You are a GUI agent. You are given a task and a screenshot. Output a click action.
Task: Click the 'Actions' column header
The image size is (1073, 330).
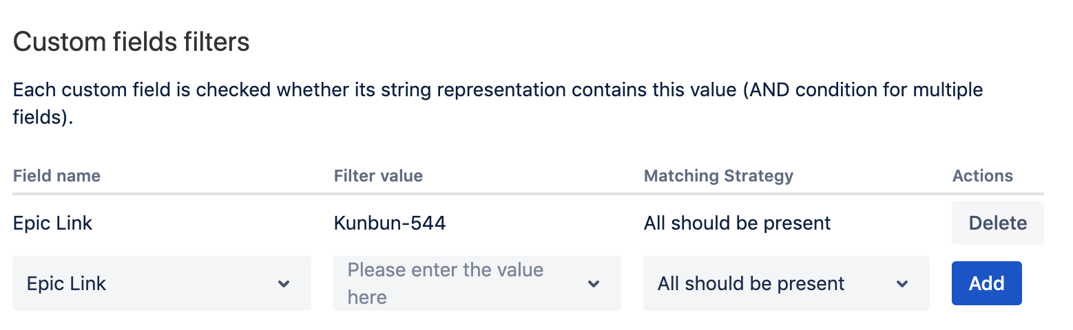click(982, 176)
